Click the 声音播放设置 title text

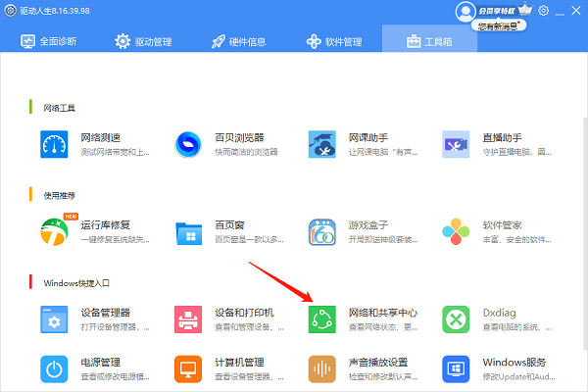(378, 362)
